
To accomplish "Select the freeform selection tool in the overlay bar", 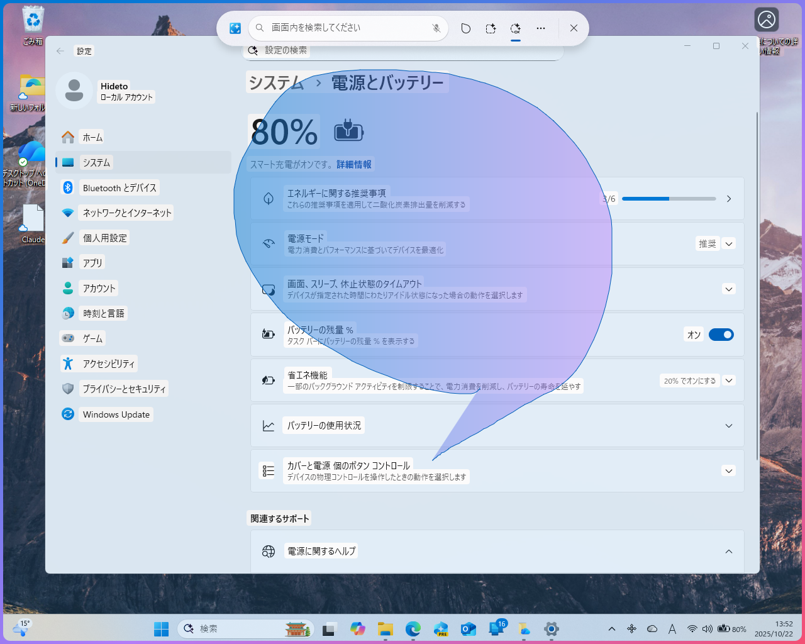I will (465, 28).
